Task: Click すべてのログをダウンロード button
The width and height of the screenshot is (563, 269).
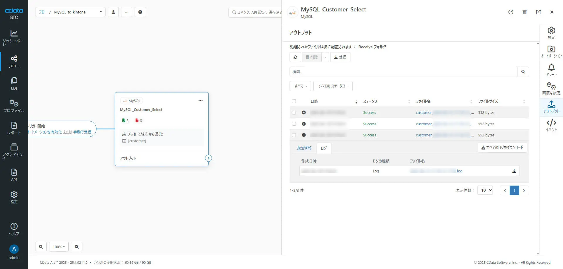Action: pos(502,148)
